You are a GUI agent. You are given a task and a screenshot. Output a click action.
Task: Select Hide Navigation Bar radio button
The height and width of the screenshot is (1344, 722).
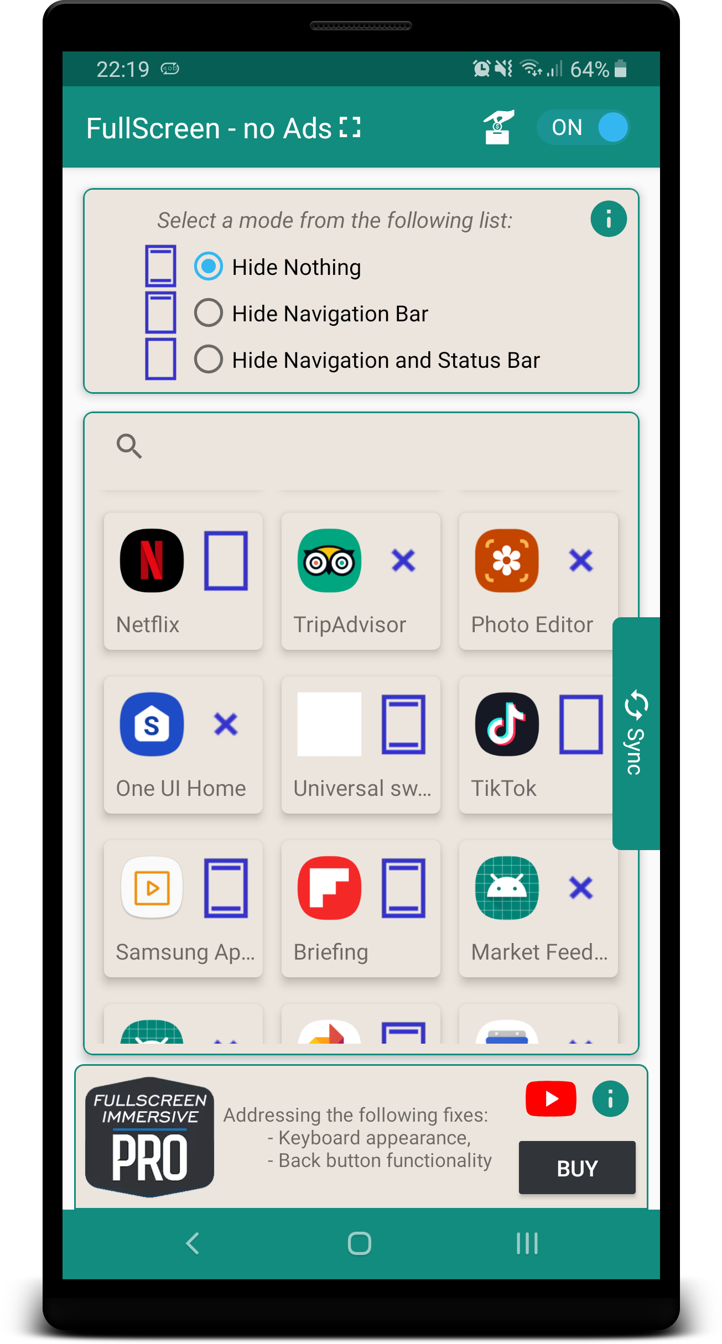pyautogui.click(x=209, y=313)
